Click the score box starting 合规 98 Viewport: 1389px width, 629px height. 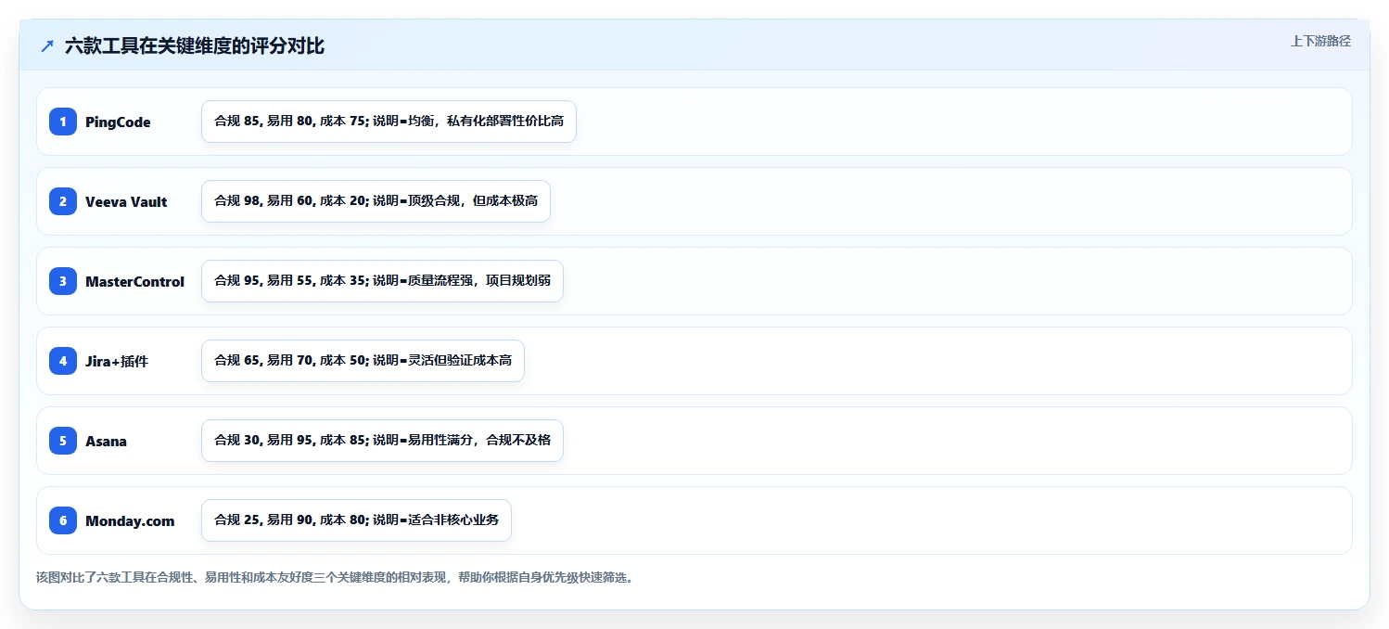pyautogui.click(x=376, y=201)
